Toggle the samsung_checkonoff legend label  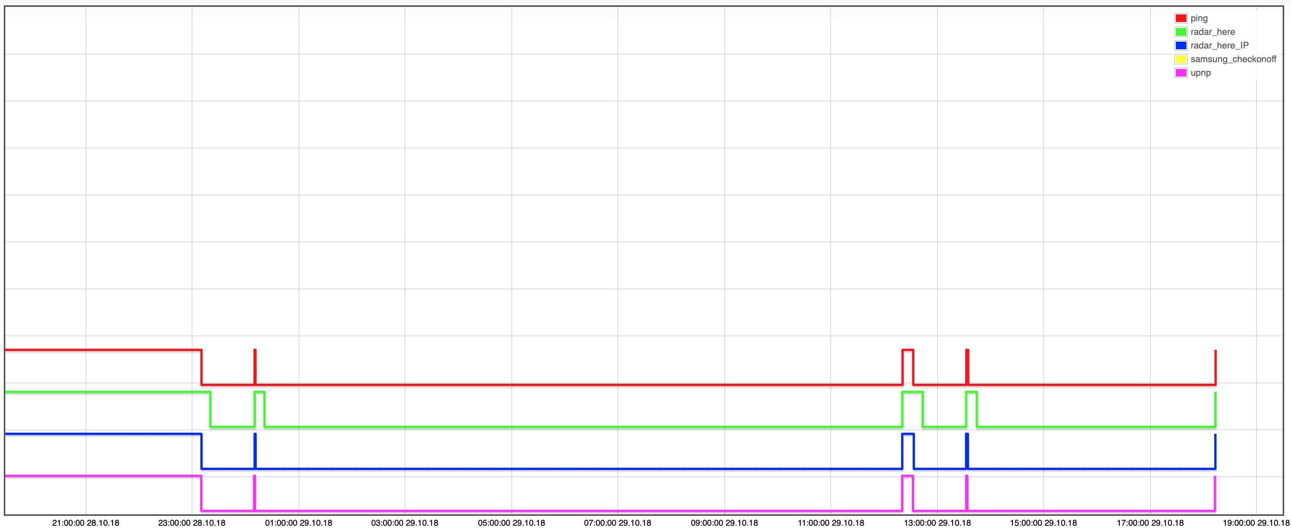(1233, 59)
